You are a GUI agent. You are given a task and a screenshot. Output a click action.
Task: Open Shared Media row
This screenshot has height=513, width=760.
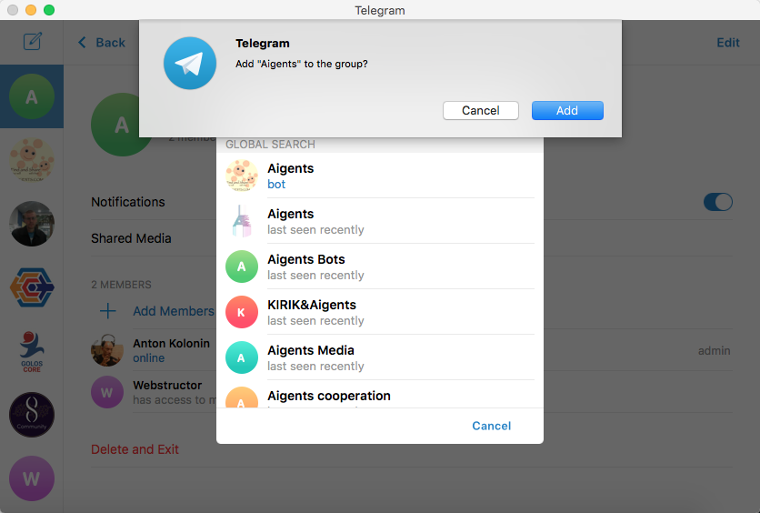point(412,238)
